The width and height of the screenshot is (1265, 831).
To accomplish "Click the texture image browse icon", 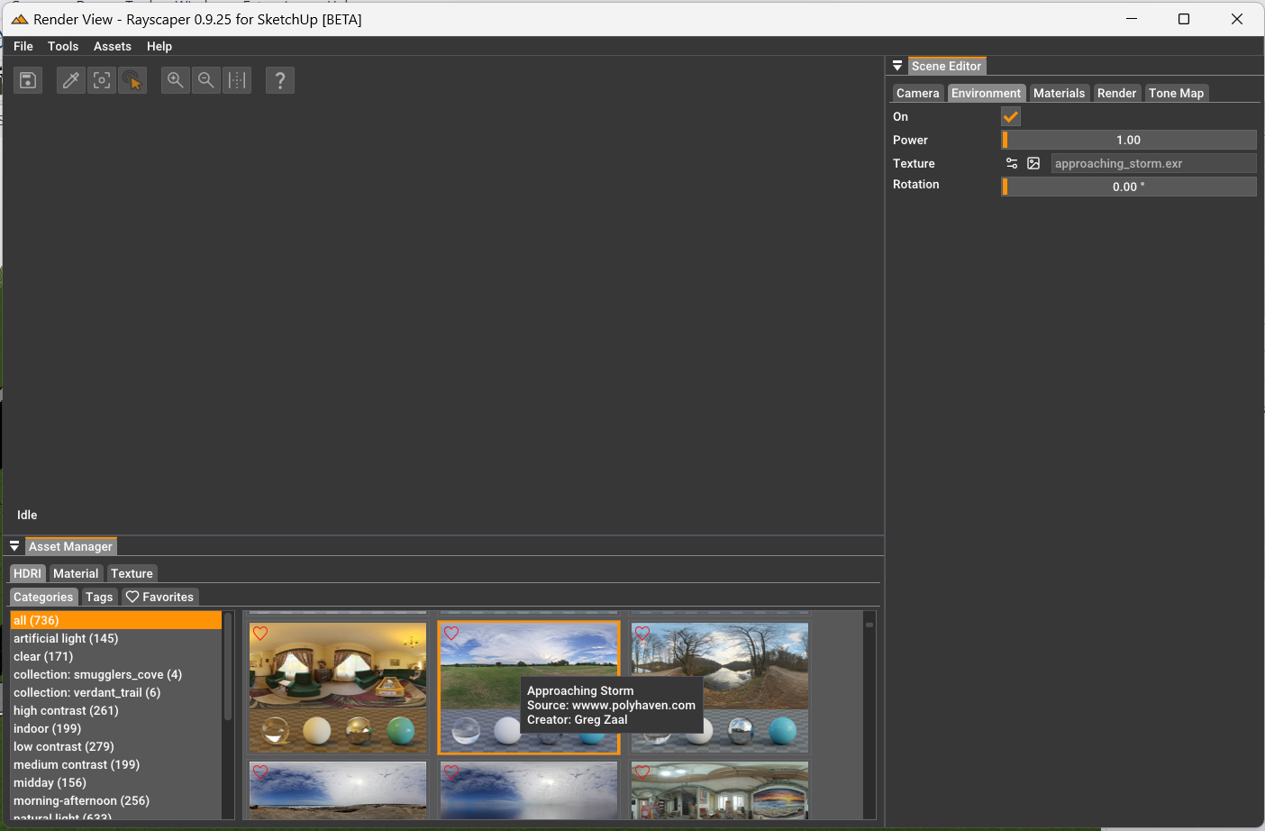I will [1033, 163].
